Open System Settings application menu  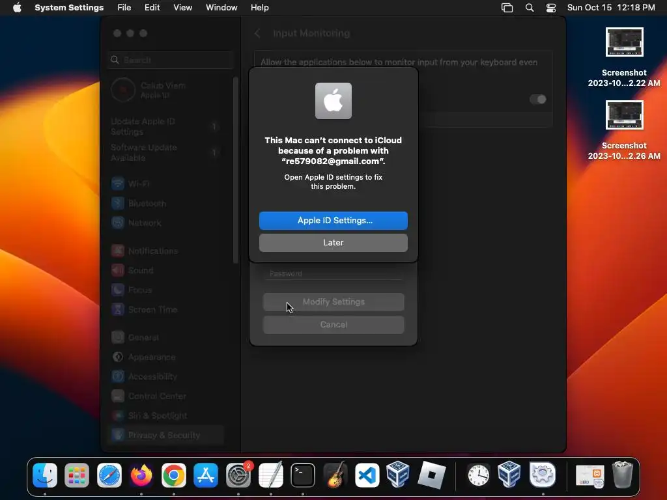click(69, 8)
